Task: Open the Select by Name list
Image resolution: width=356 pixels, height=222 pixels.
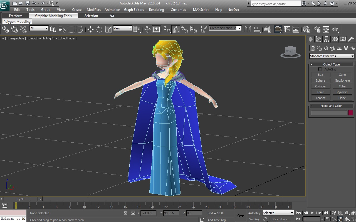Action: pos(62,29)
